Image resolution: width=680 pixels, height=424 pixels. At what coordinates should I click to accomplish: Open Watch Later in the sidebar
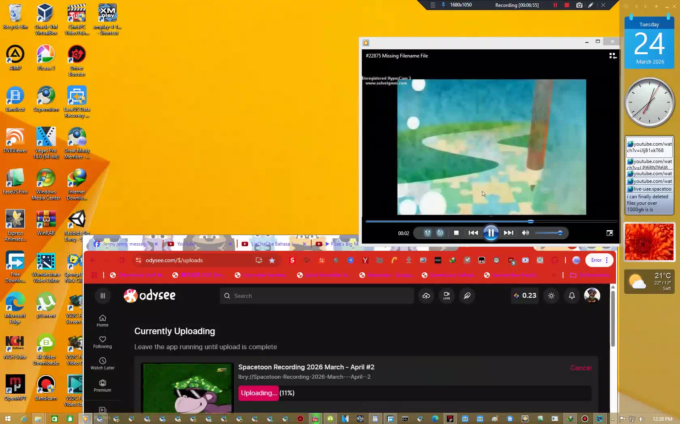click(x=102, y=364)
